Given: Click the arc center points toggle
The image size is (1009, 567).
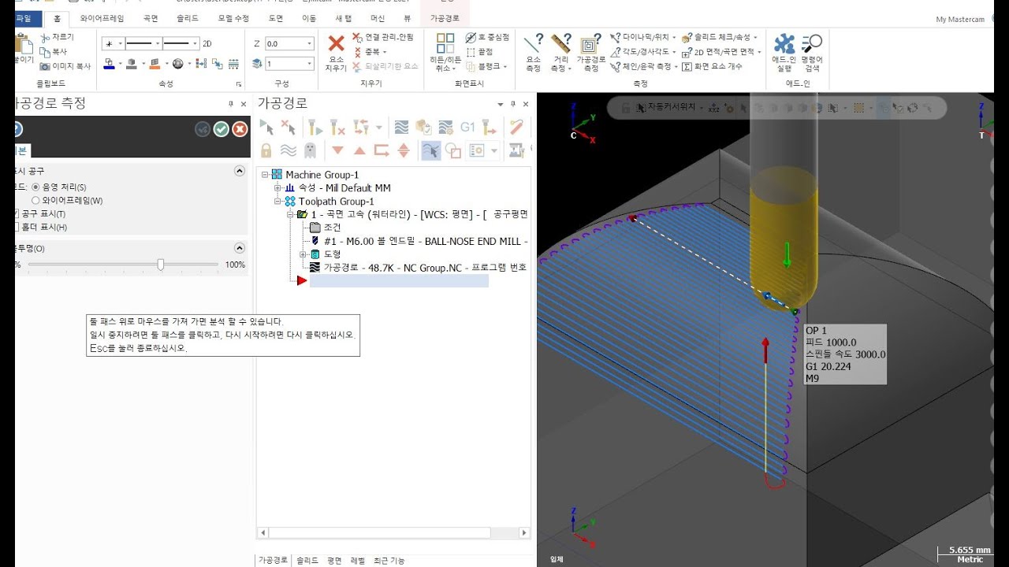Looking at the screenshot, I should [487, 37].
